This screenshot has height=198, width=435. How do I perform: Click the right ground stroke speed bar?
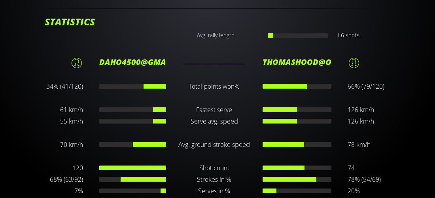point(297,145)
